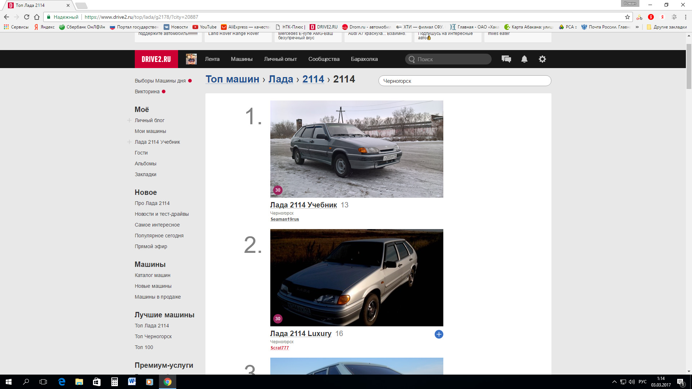The height and width of the screenshot is (389, 692).
Task: Open the Word app in the taskbar
Action: pos(132,382)
